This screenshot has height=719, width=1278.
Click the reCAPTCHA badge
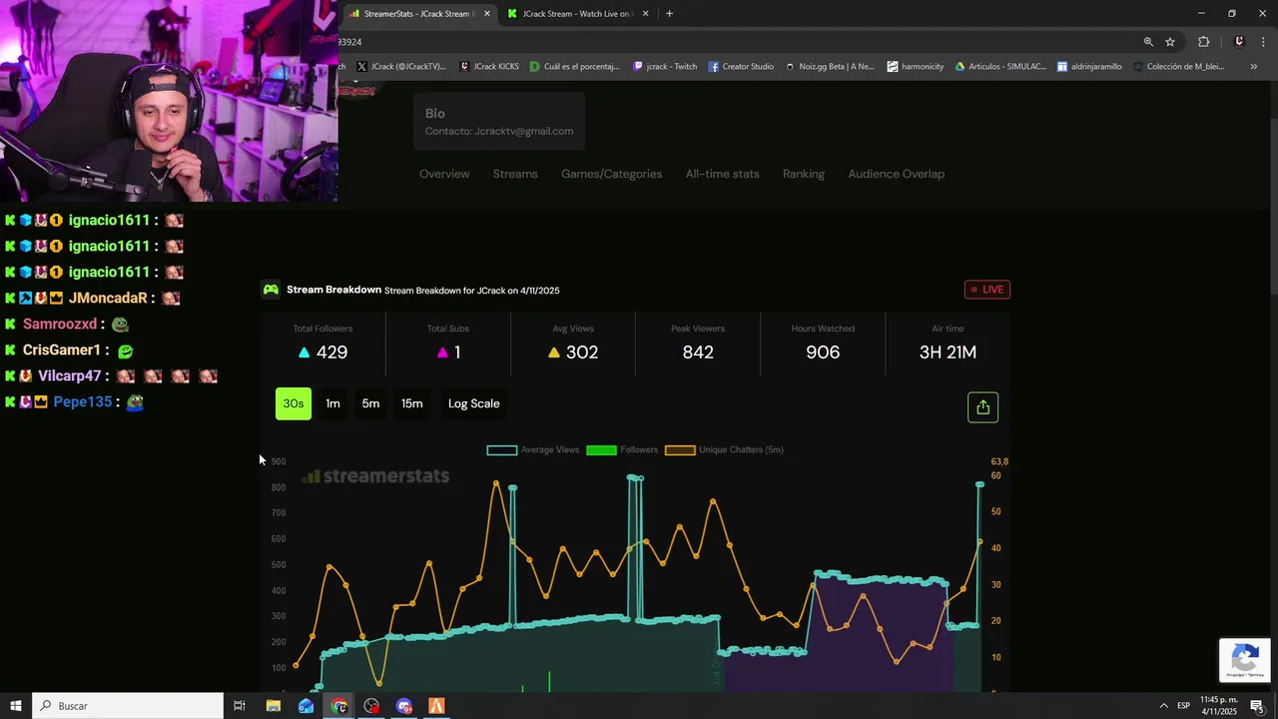[x=1244, y=660]
